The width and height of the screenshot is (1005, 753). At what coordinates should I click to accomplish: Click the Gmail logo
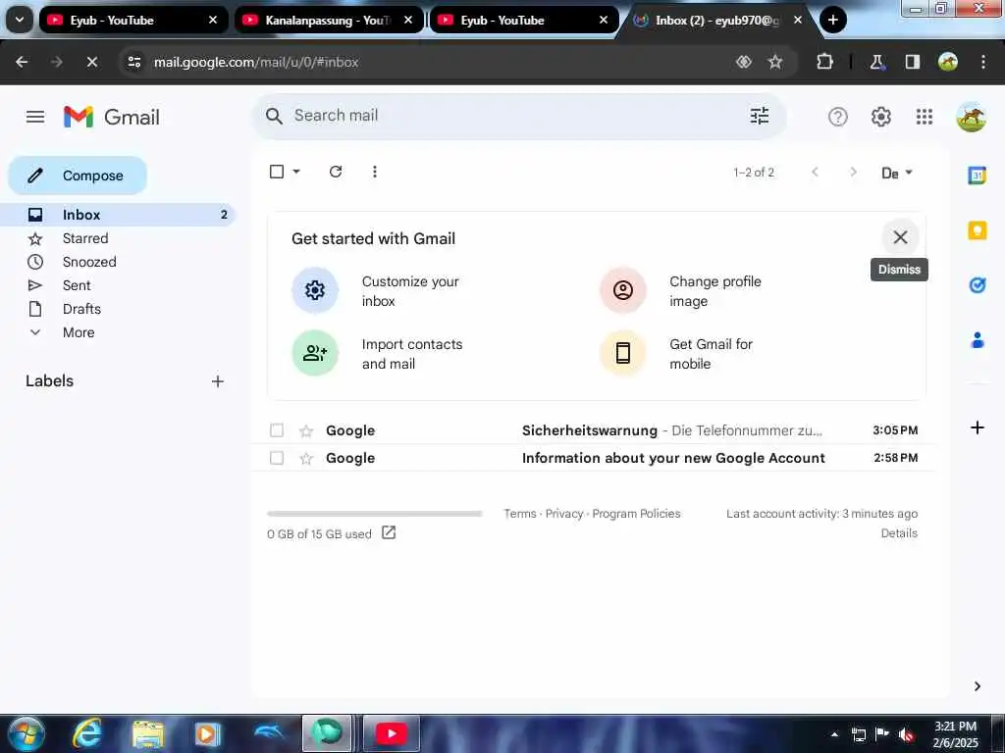[x=112, y=117]
